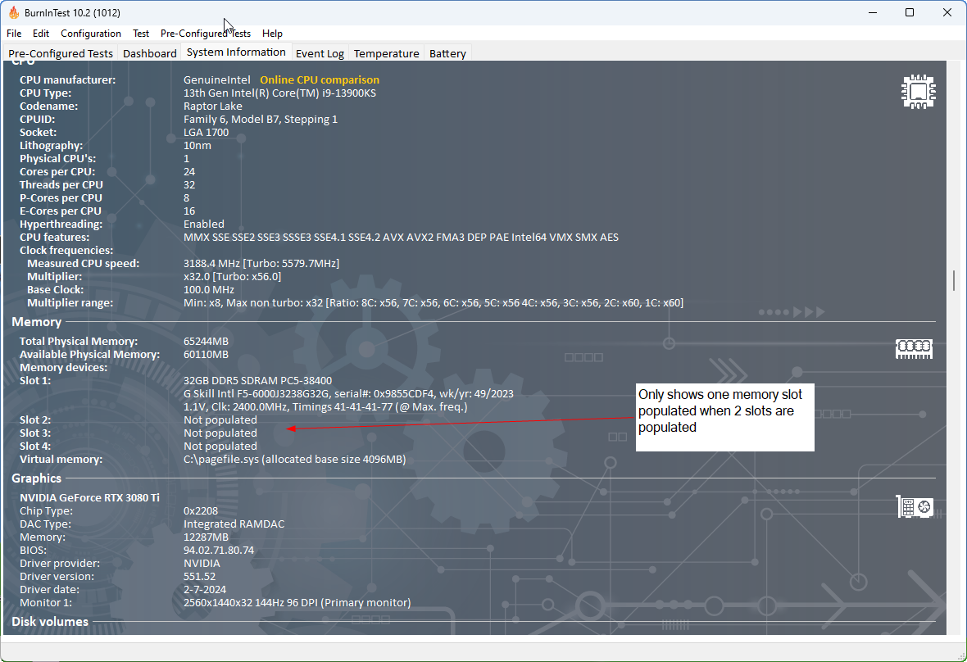Screen dimensions: 967x662
Task: Switch to the Pre-Configured Tests tab
Action: 61,53
